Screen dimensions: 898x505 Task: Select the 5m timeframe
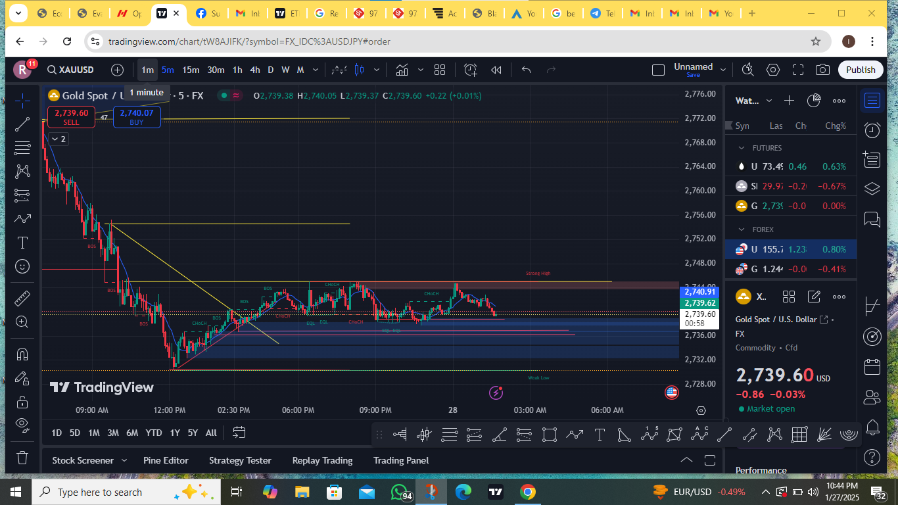[x=168, y=70]
